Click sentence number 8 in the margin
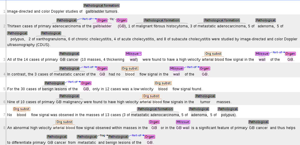This screenshot has width=300, height=145. pyautogui.click(x=4, y=128)
